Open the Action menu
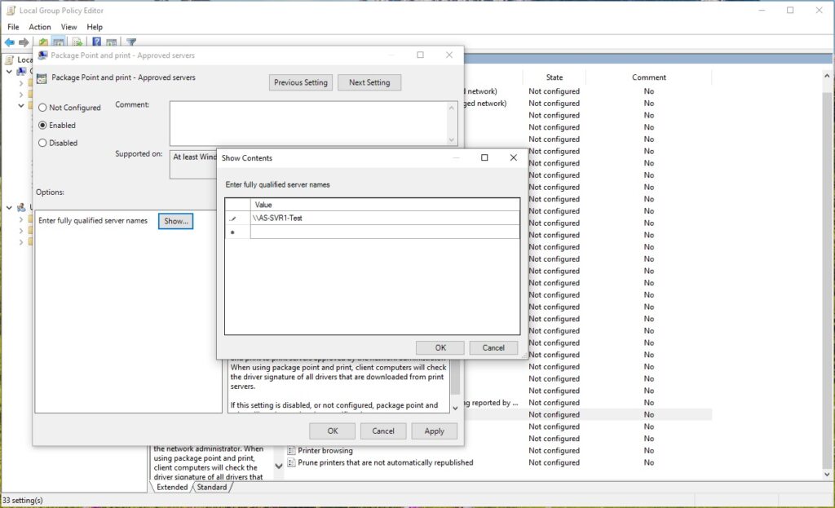Viewport: 835px width, 508px height. click(x=40, y=27)
